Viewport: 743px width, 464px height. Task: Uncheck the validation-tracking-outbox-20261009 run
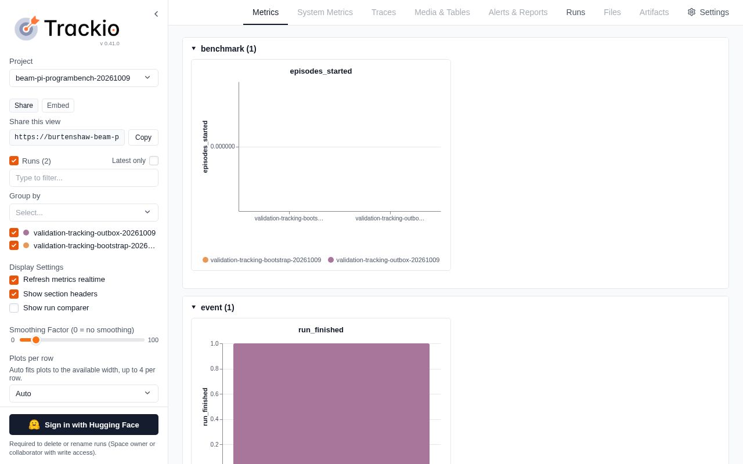point(14,233)
